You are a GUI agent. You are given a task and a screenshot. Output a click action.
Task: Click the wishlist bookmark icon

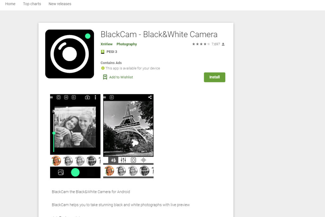[x=105, y=77]
